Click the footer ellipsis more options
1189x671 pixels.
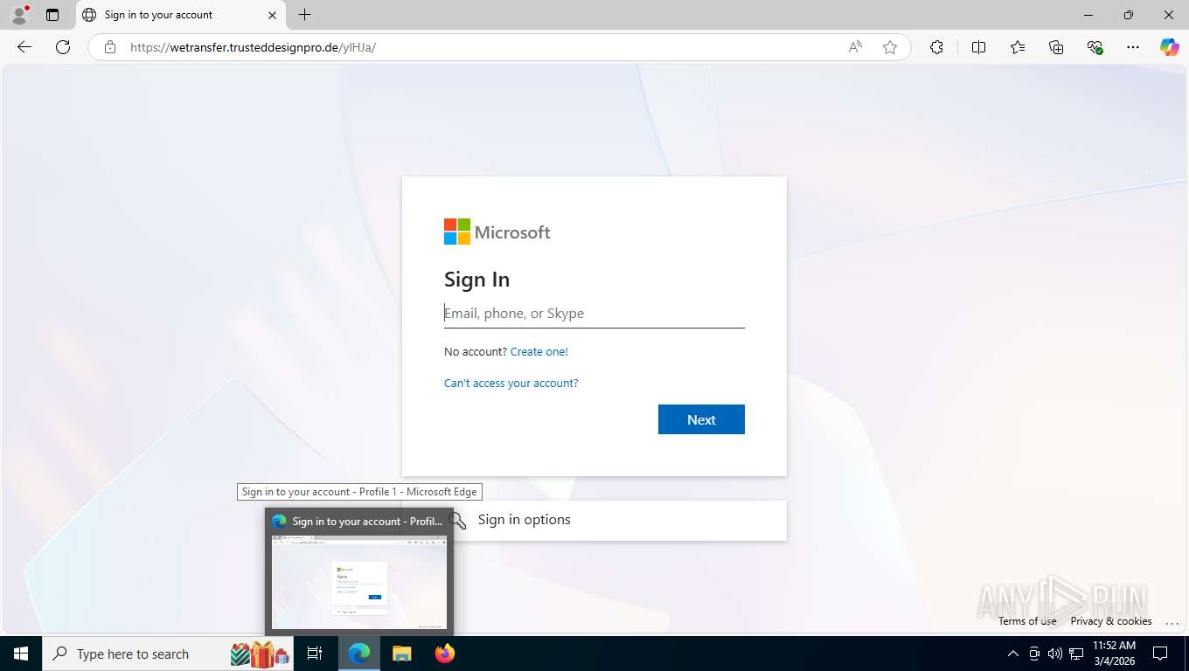[1172, 622]
